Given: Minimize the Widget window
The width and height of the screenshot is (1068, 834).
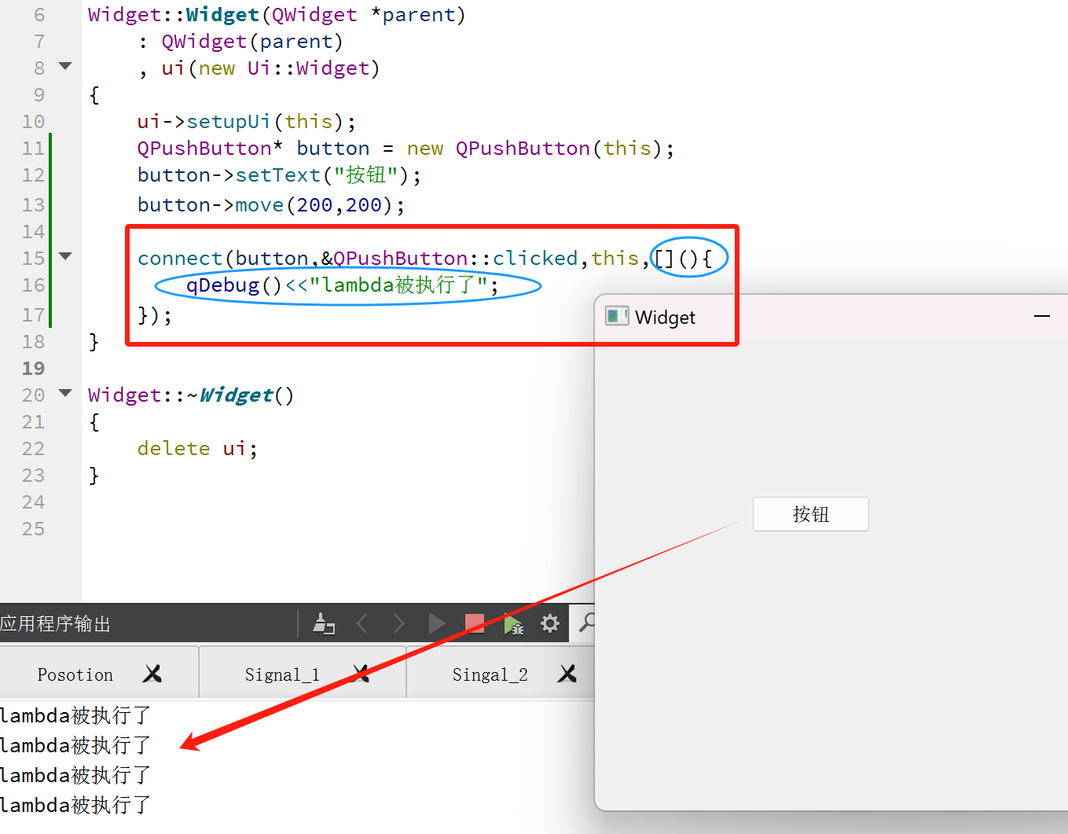Looking at the screenshot, I should [x=1042, y=316].
